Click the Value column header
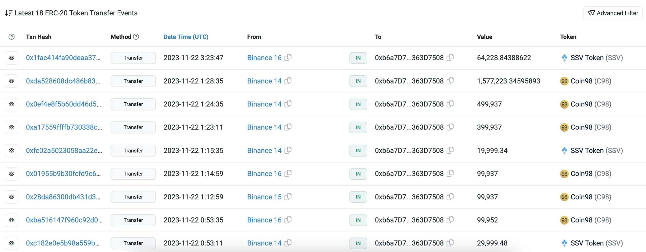This screenshot has height=252, width=646. coord(484,37)
